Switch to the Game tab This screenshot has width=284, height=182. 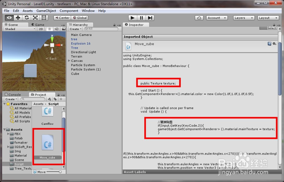point(38,25)
